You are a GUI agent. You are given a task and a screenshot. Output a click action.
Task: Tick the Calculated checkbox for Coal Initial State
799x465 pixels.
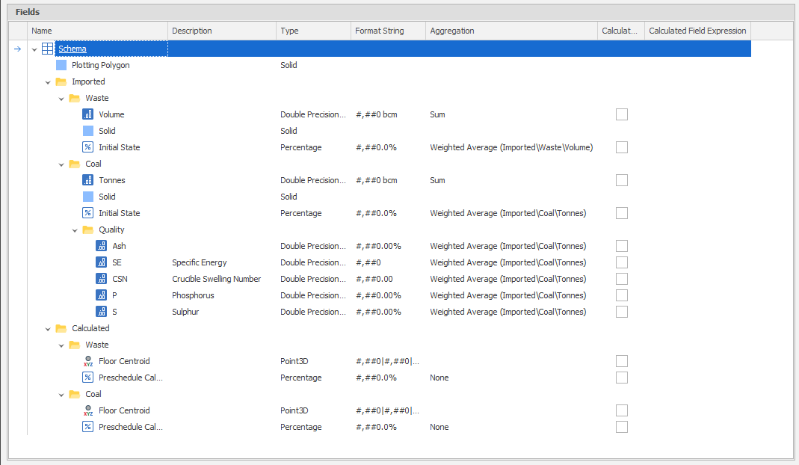coord(622,213)
